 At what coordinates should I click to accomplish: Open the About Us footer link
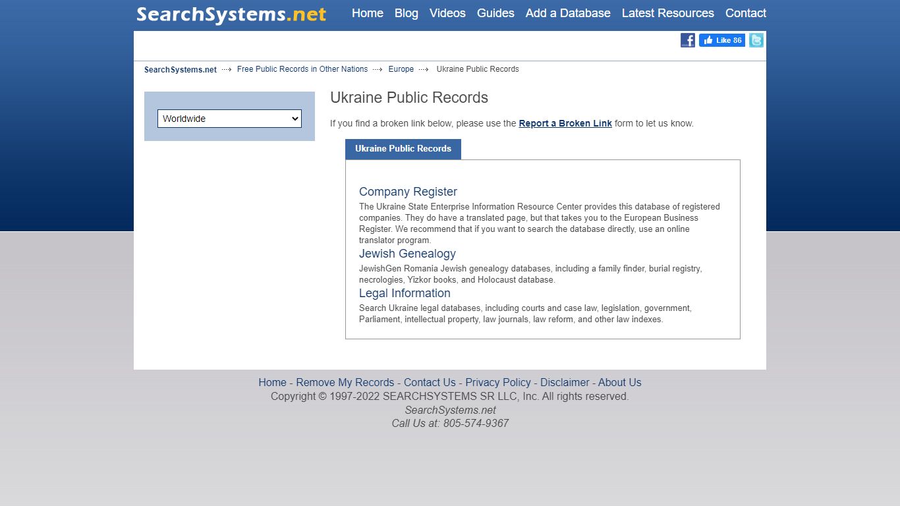coord(620,382)
